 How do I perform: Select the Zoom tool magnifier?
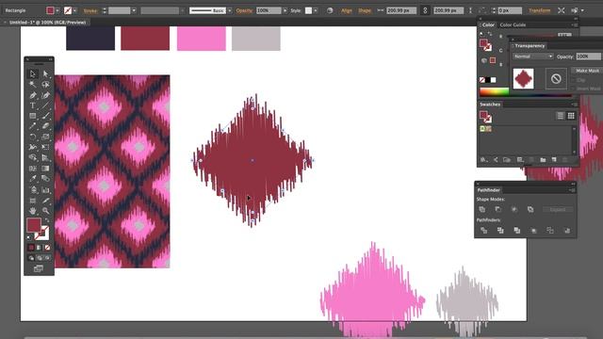click(x=45, y=211)
